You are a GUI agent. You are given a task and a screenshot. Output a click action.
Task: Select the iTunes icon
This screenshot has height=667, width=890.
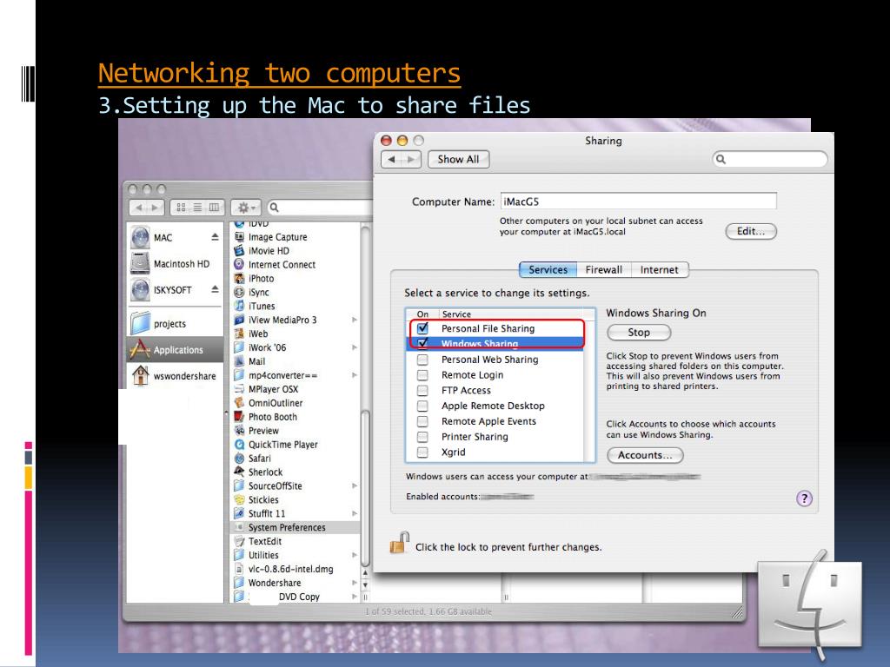pyautogui.click(x=240, y=306)
